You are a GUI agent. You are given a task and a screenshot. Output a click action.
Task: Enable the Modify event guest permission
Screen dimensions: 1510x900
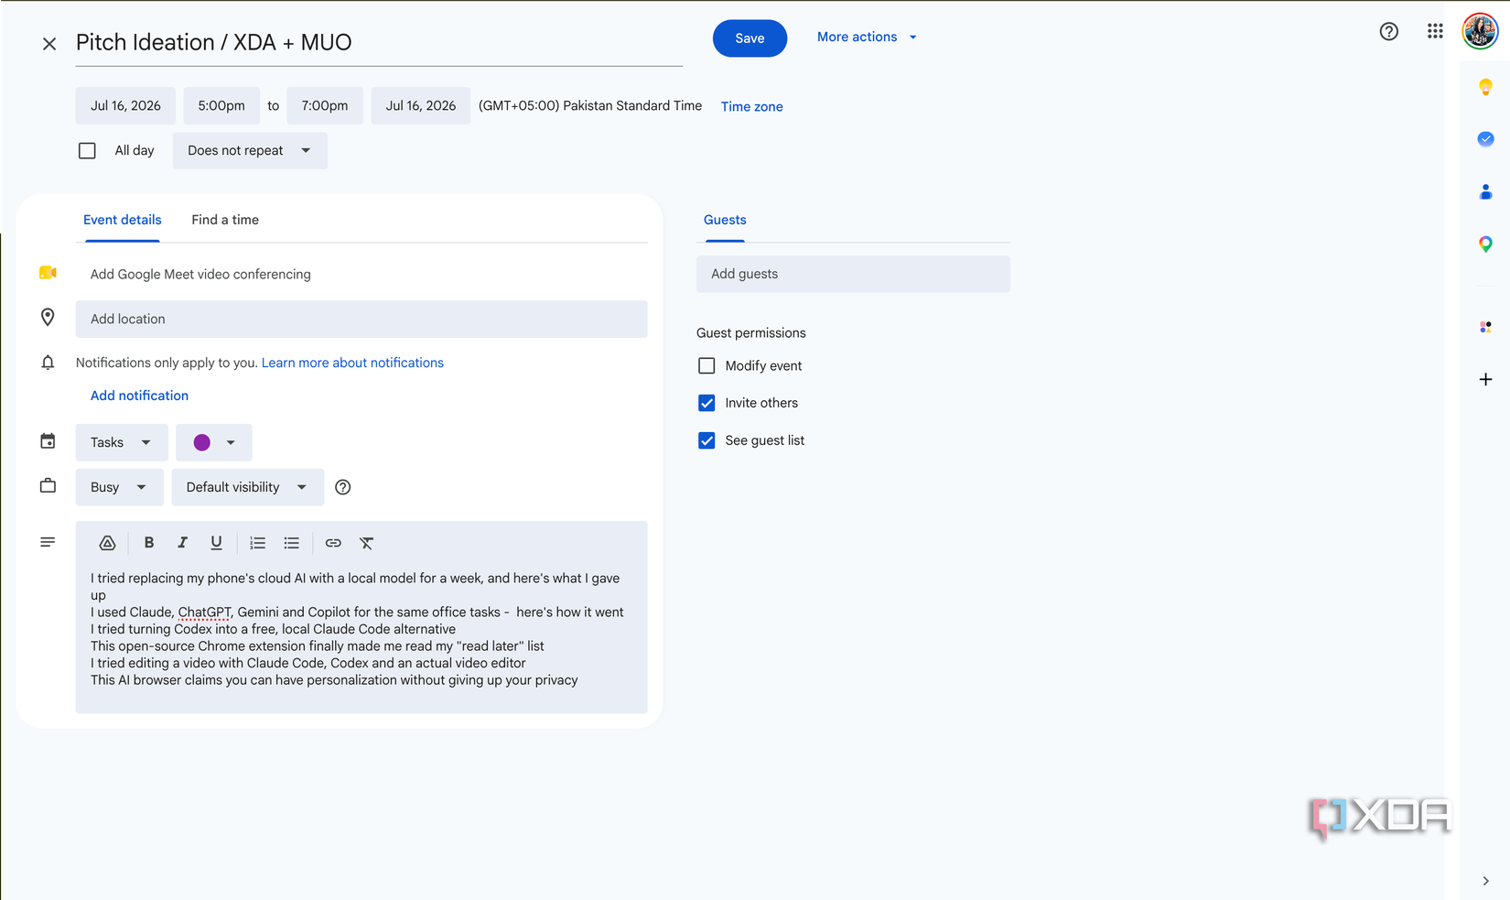tap(706, 365)
